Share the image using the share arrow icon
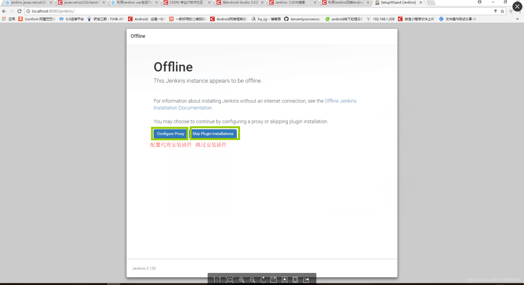Screen dimensions: 524x285 click(x=306, y=280)
